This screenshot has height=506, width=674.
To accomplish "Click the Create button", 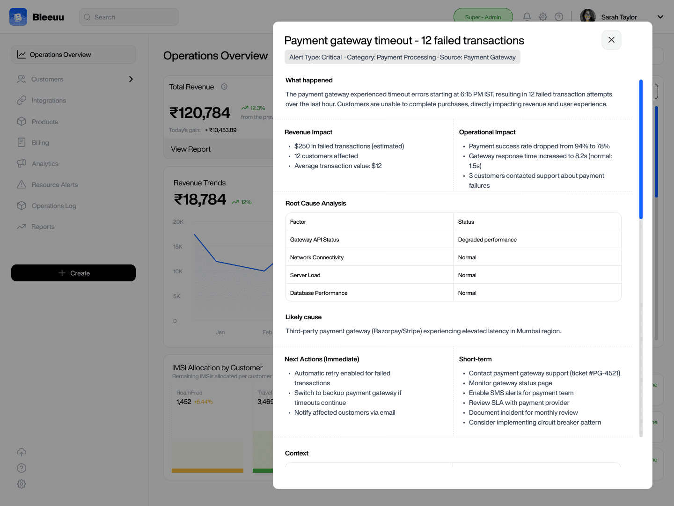I will [x=73, y=273].
